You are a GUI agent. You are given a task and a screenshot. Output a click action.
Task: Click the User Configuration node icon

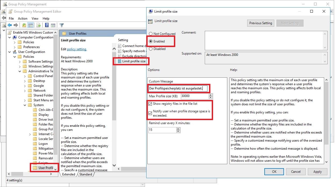[15, 52]
